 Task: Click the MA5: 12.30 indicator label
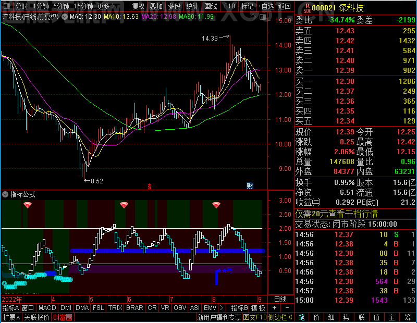point(85,17)
